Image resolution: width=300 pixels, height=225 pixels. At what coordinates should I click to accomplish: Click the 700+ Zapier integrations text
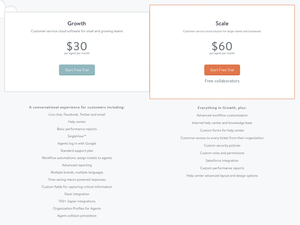tap(77, 201)
